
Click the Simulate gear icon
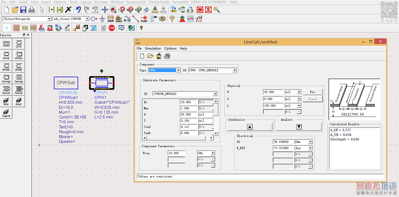[162, 19]
